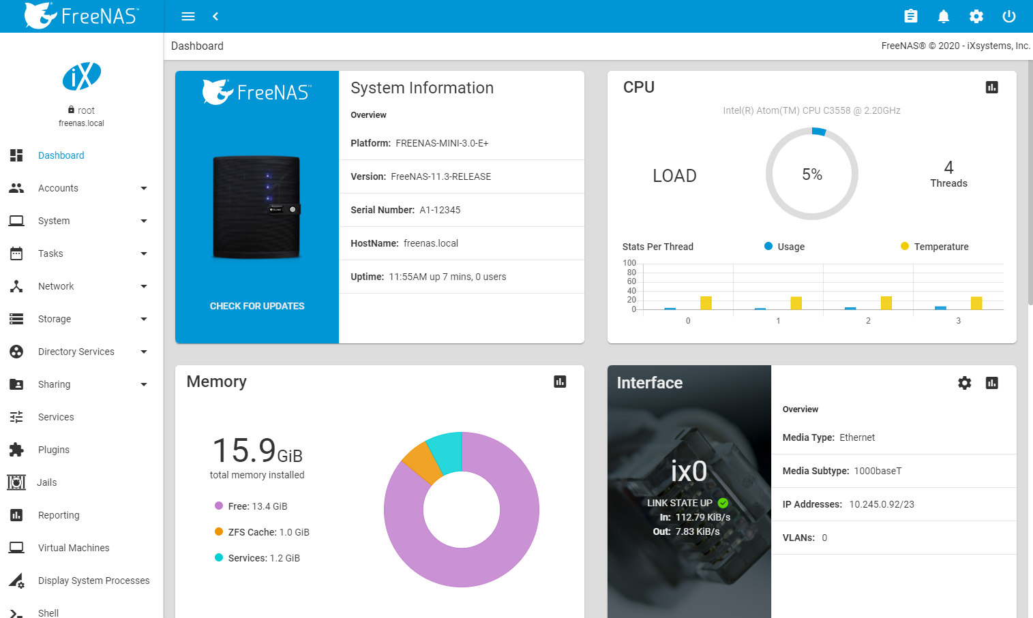Expand the Accounts menu arrow

point(143,188)
